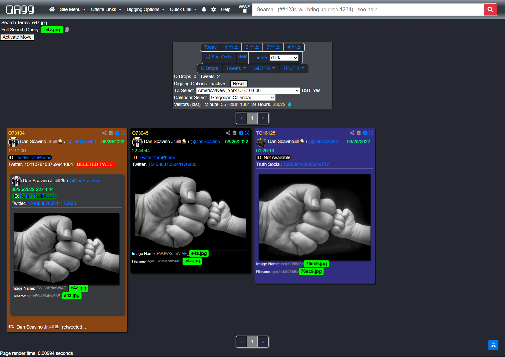Screen dimensions: 505x357
Task: Select the 1 Yr Δ tab
Action: tap(231, 47)
